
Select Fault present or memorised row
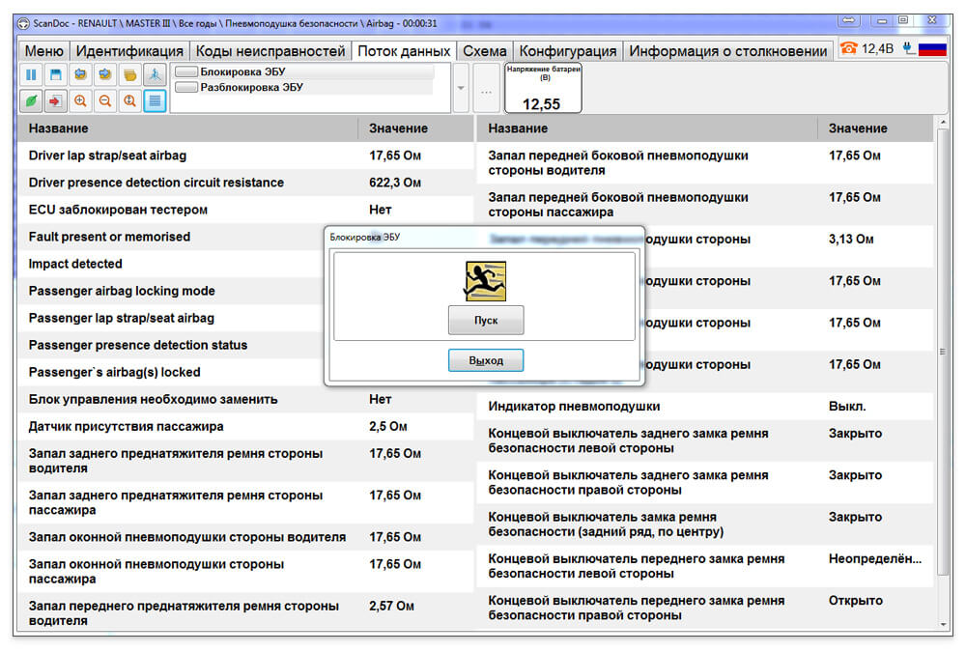tap(171, 238)
